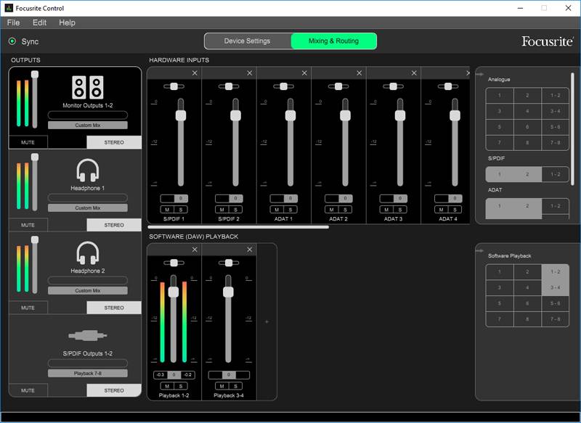Screen dimensions: 581x423
Task: Add a new software playback channel
Action: coord(267,321)
